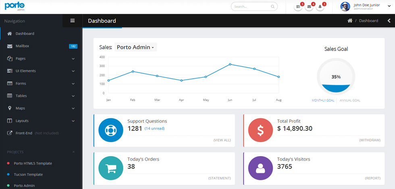Click the Front-End external link icon
The width and height of the screenshot is (395, 189).
click(x=10, y=133)
